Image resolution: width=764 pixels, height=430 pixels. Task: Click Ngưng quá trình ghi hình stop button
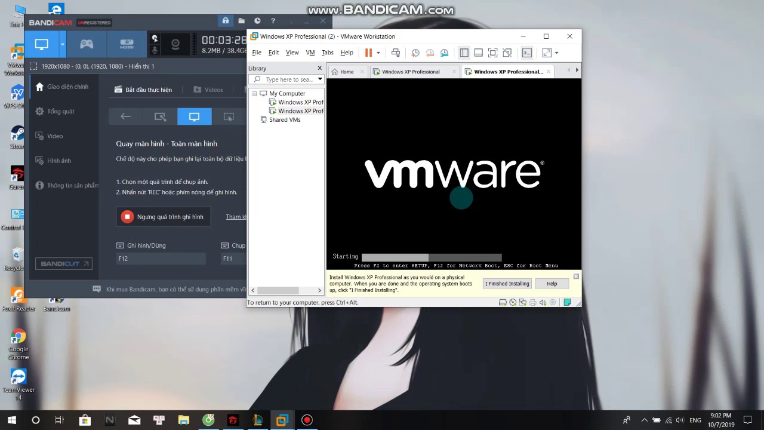coord(163,217)
